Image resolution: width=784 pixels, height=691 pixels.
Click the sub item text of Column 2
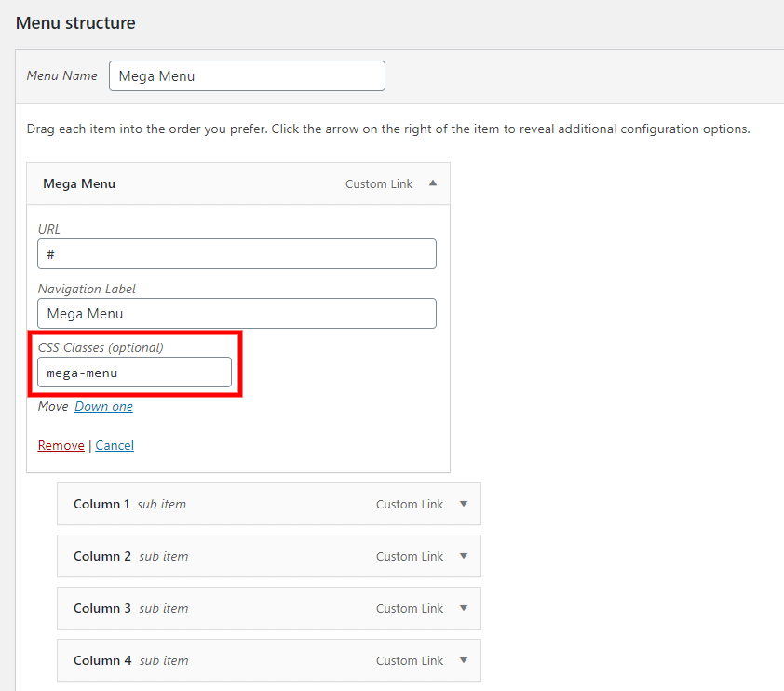tap(163, 556)
